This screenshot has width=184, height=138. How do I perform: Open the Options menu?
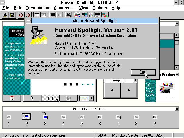[100, 8]
